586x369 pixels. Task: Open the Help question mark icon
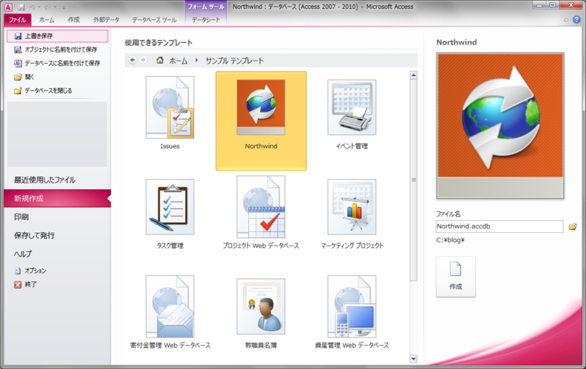point(576,20)
